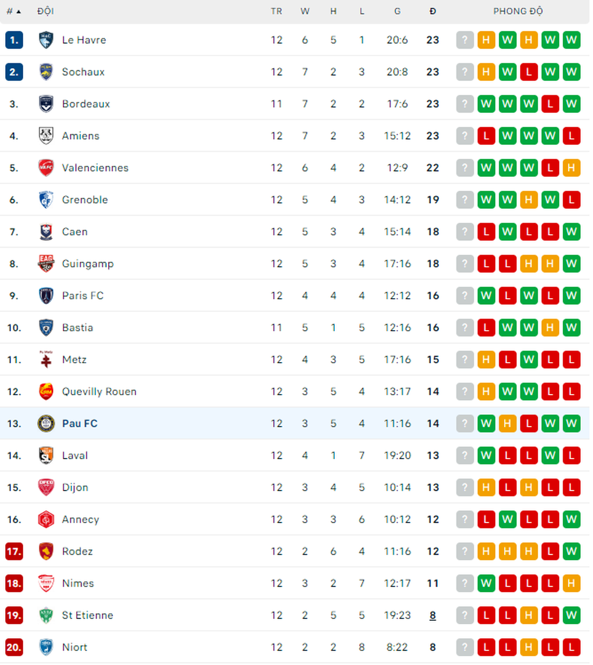Sort standings by Đ points column

click(x=433, y=12)
